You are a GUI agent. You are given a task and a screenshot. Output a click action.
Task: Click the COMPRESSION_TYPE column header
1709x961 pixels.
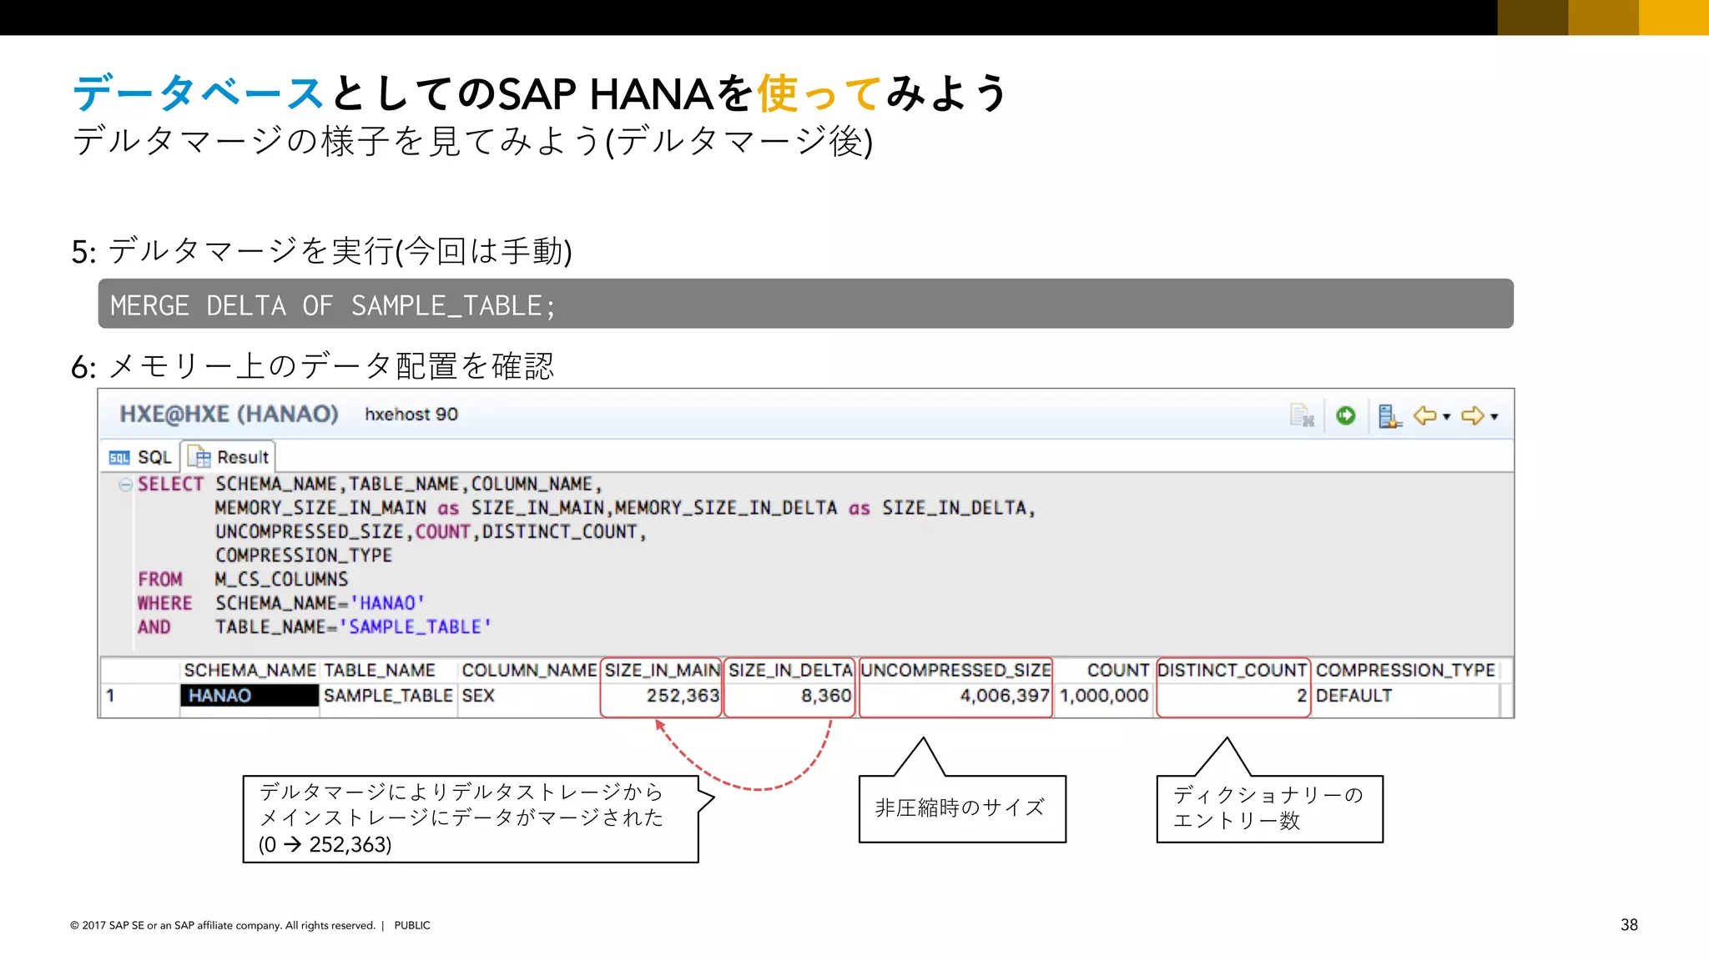pyautogui.click(x=1405, y=671)
